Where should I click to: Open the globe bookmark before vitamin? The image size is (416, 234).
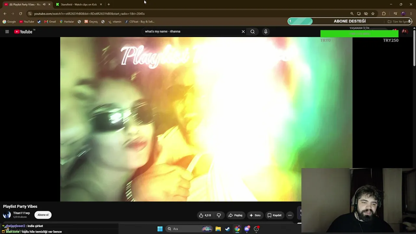pyautogui.click(x=103, y=22)
